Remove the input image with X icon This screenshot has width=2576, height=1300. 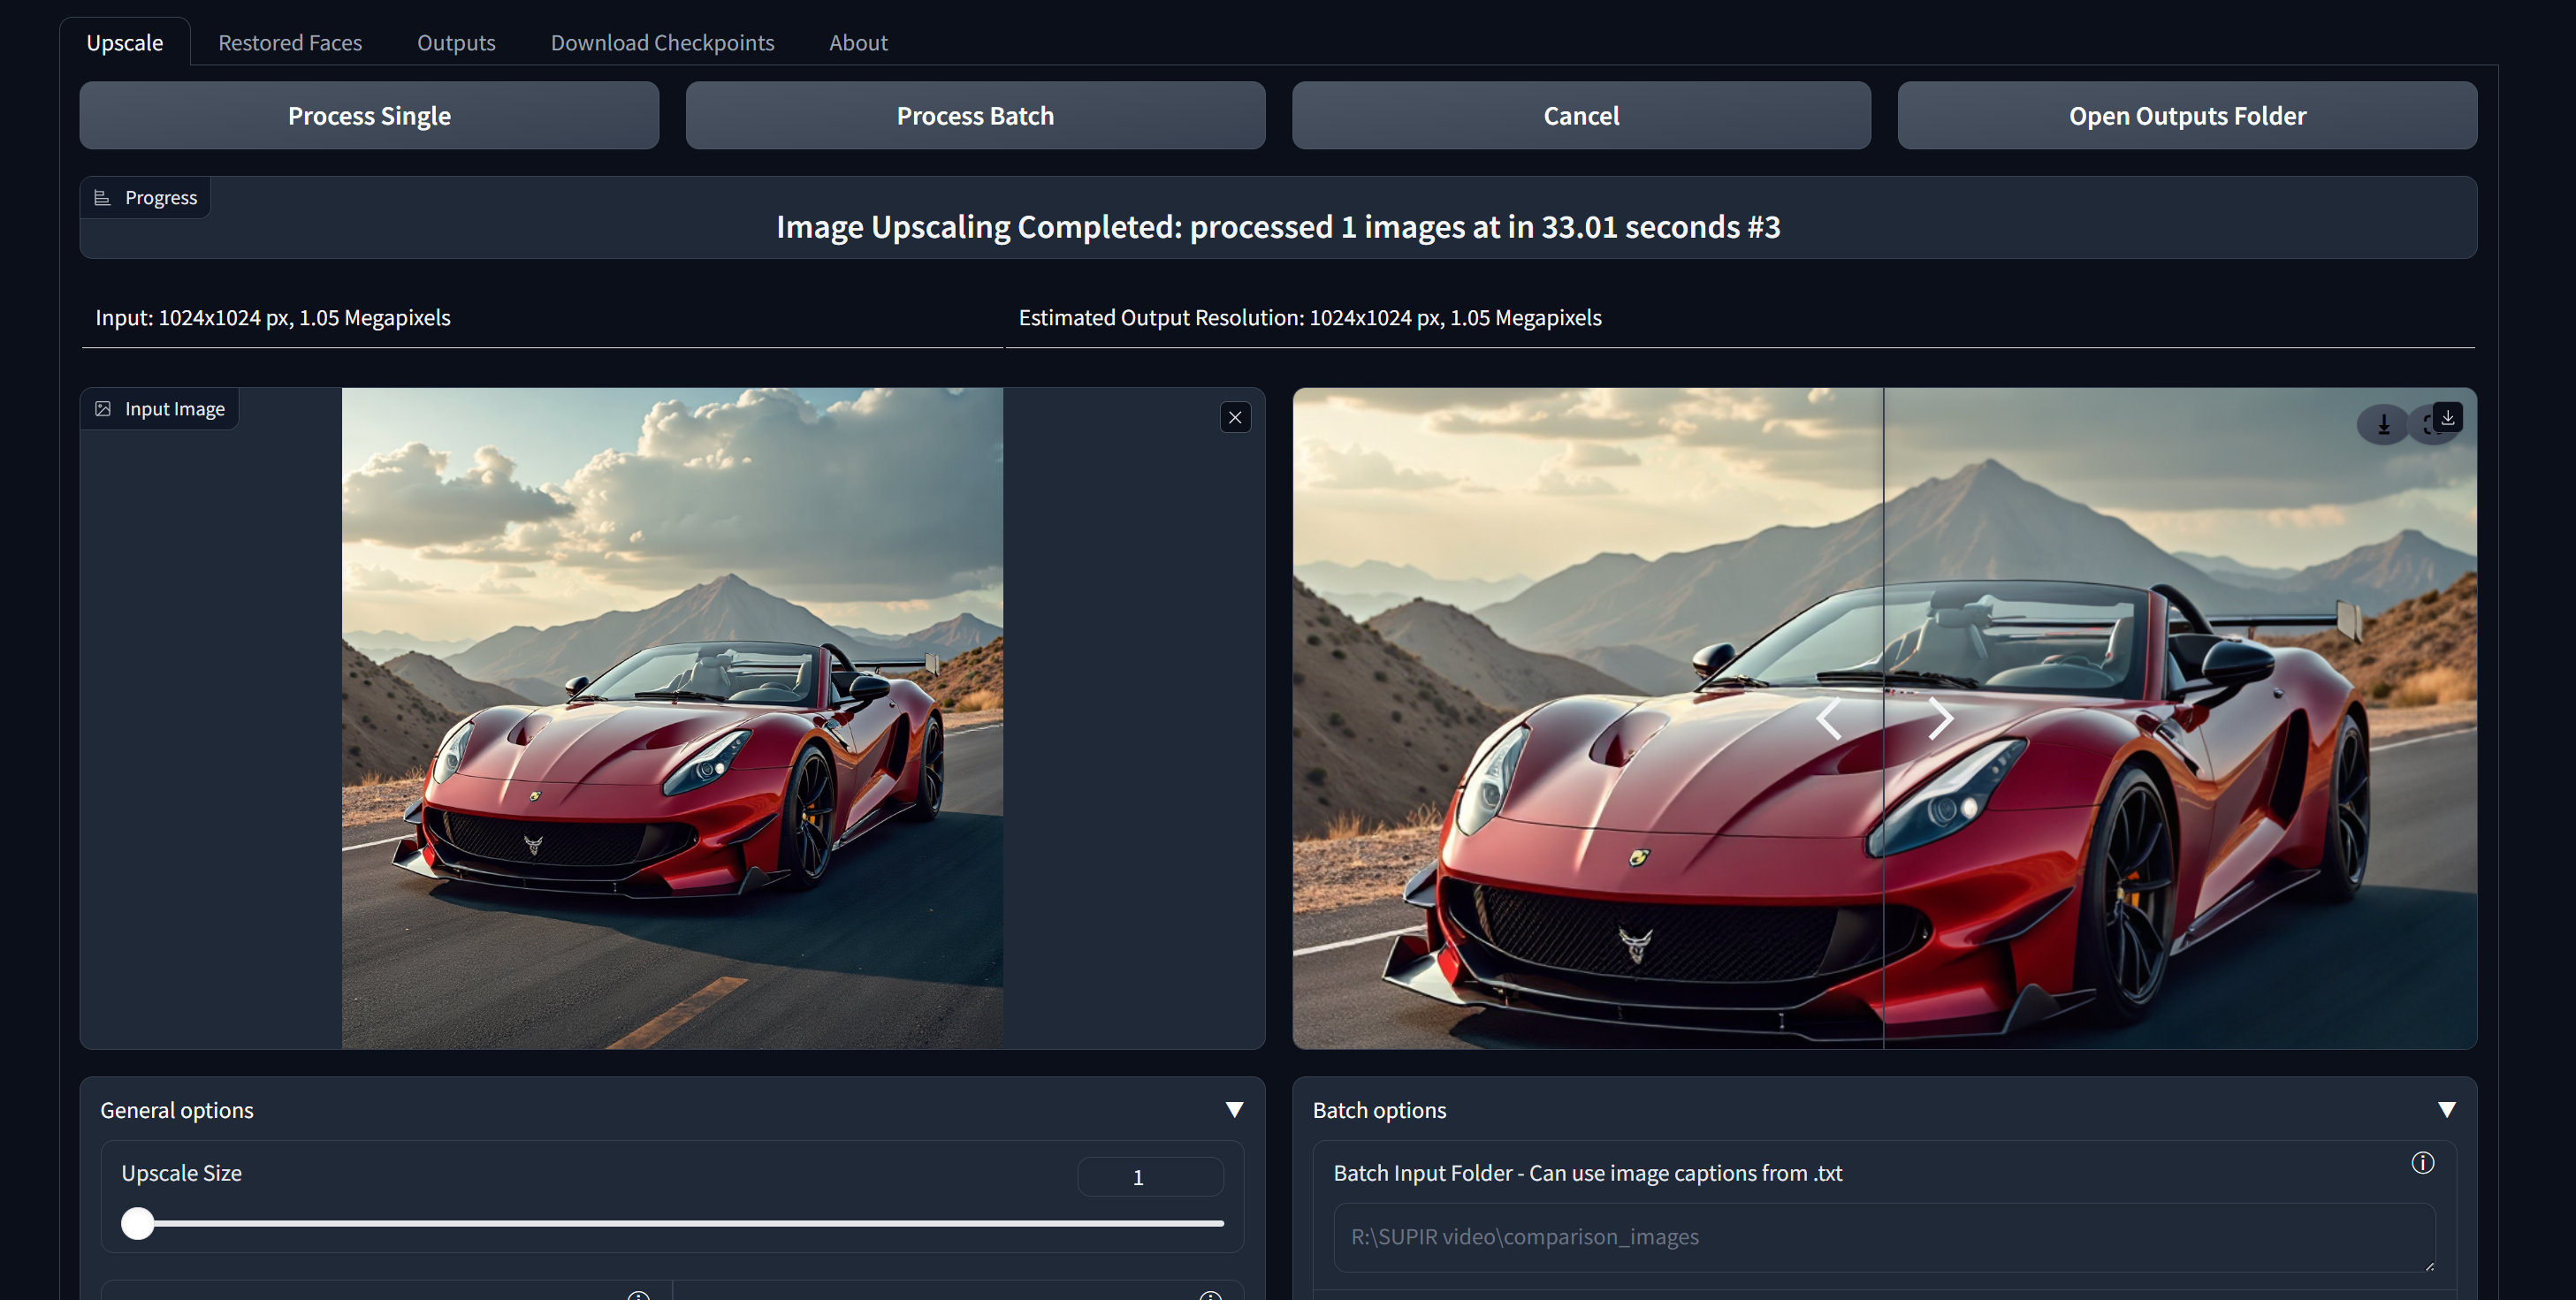(x=1235, y=417)
